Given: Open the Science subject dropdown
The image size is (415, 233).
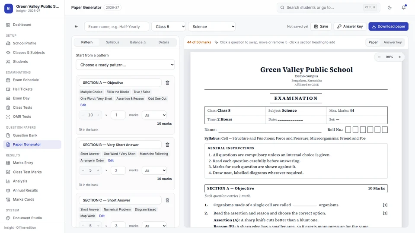Looking at the screenshot, I should point(212,26).
